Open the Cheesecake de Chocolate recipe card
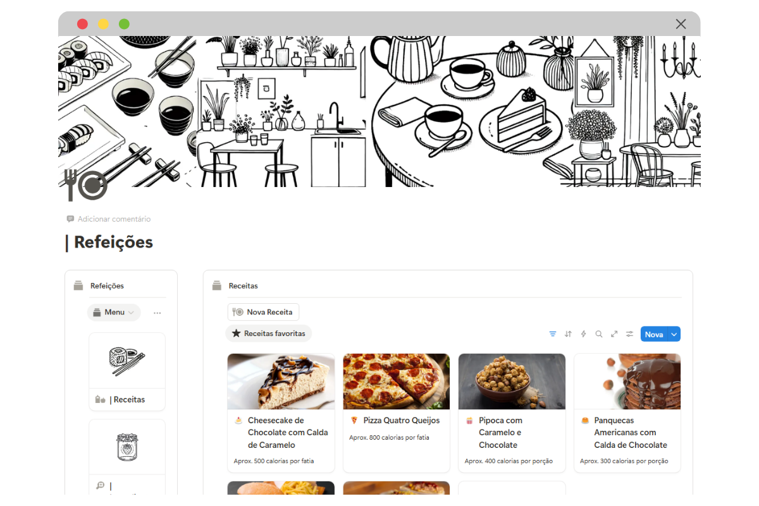The image size is (759, 506). 281,413
